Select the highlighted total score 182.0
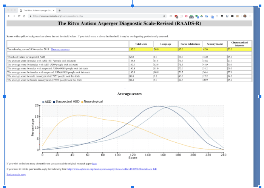 tap(141, 49)
